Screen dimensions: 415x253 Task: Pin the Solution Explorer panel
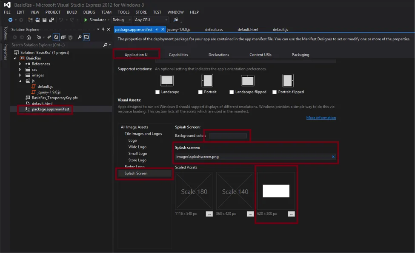(103, 29)
